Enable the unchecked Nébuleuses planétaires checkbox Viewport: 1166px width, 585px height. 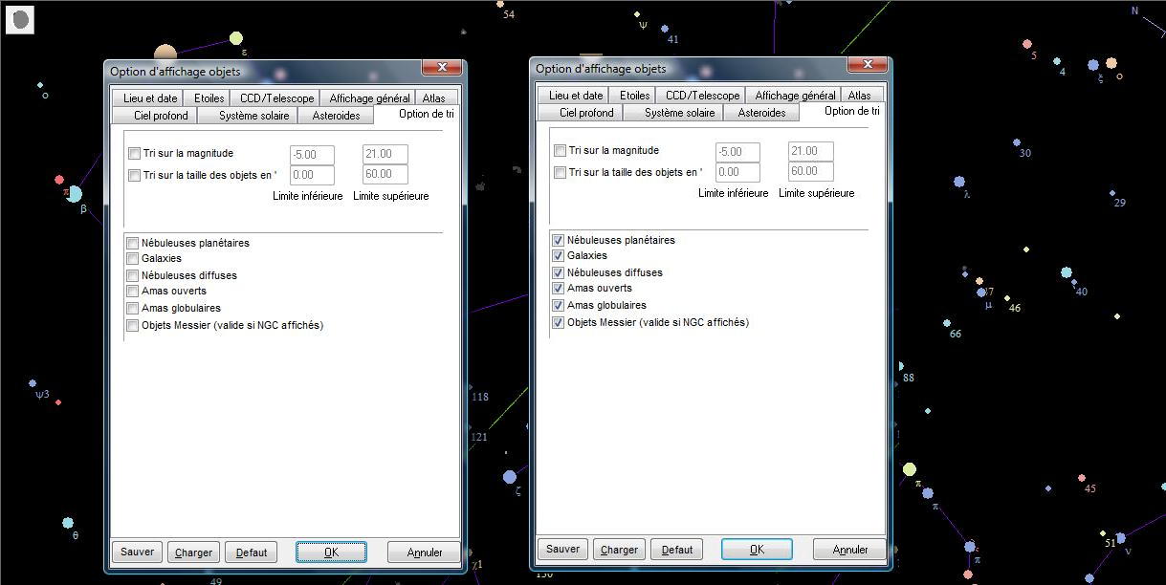133,244
